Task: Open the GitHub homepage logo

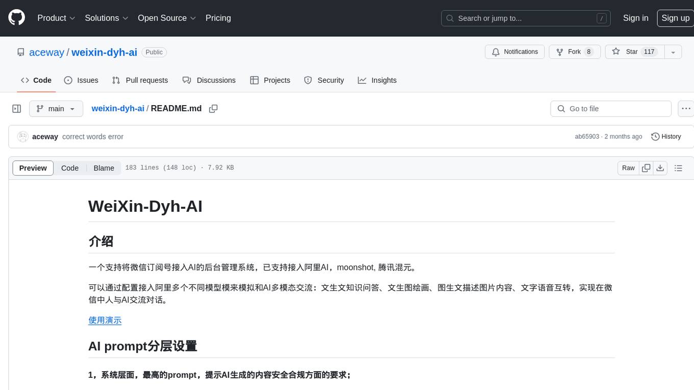Action: 16,18
